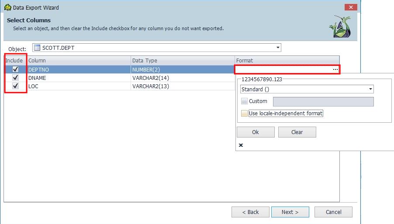This screenshot has width=394, height=224.
Task: Toggle Use locale-independent format checkbox
Action: pyautogui.click(x=244, y=114)
